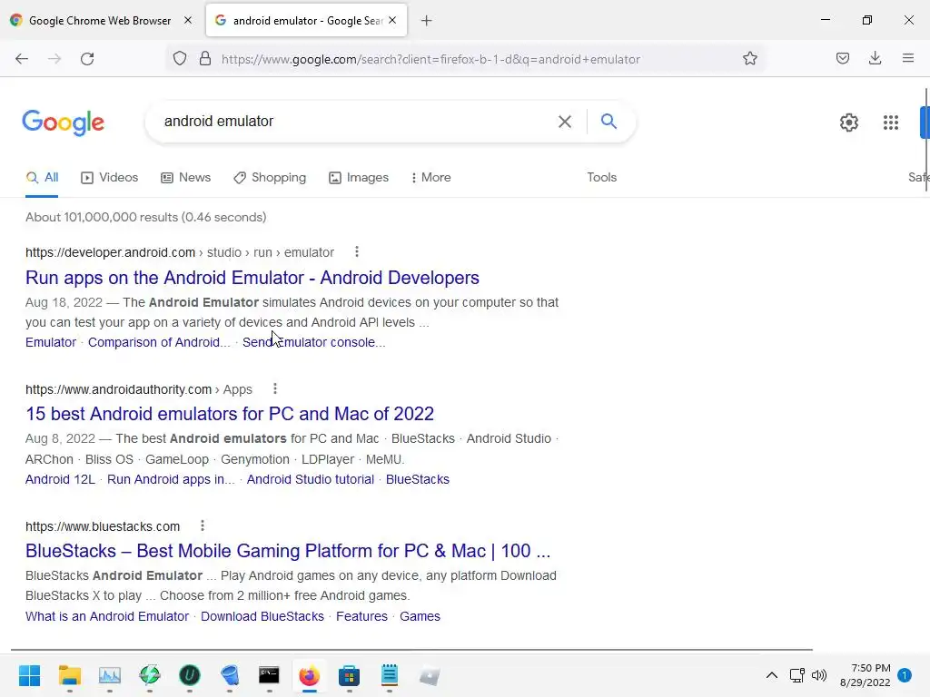
Task: Reload the current page
Action: pyautogui.click(x=87, y=59)
